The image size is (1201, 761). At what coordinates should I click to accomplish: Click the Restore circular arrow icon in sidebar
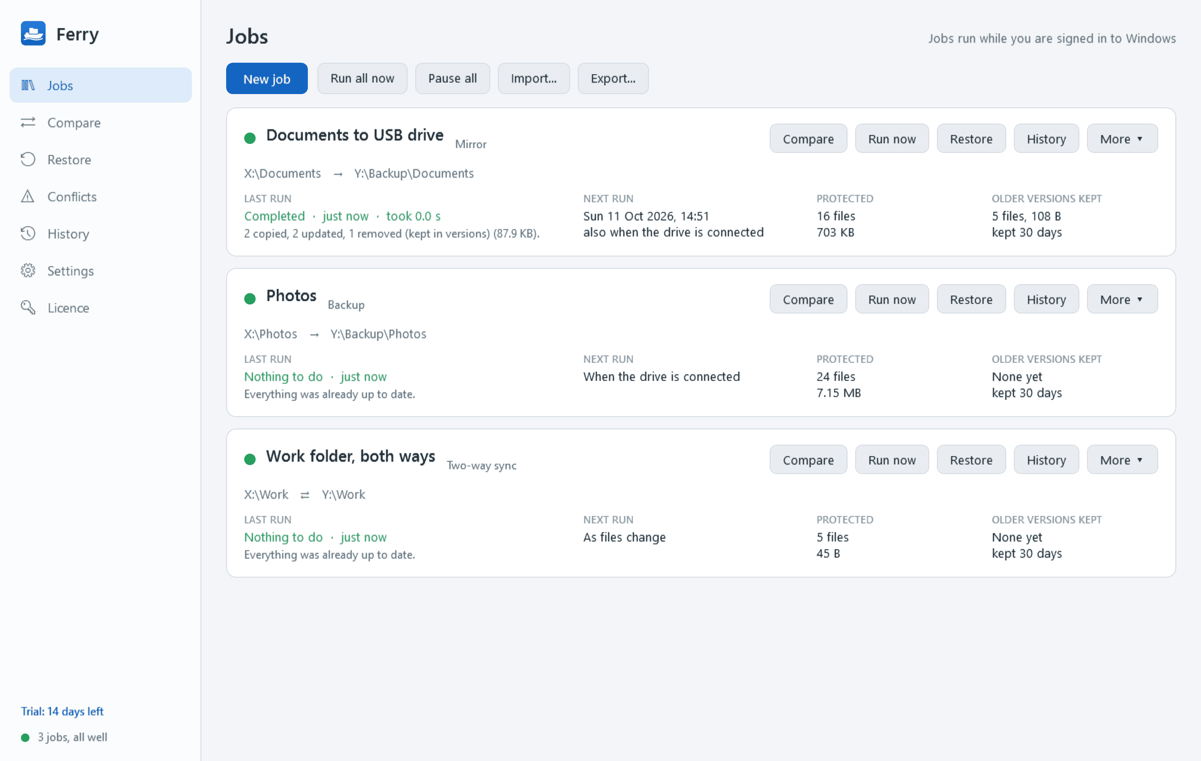tap(28, 159)
